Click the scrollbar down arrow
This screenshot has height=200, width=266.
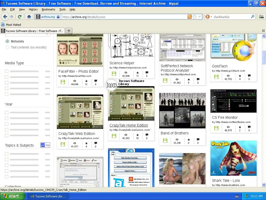264,185
